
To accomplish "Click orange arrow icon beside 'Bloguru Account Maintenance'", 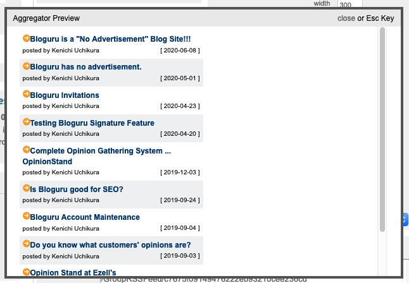I will coord(27,216).
